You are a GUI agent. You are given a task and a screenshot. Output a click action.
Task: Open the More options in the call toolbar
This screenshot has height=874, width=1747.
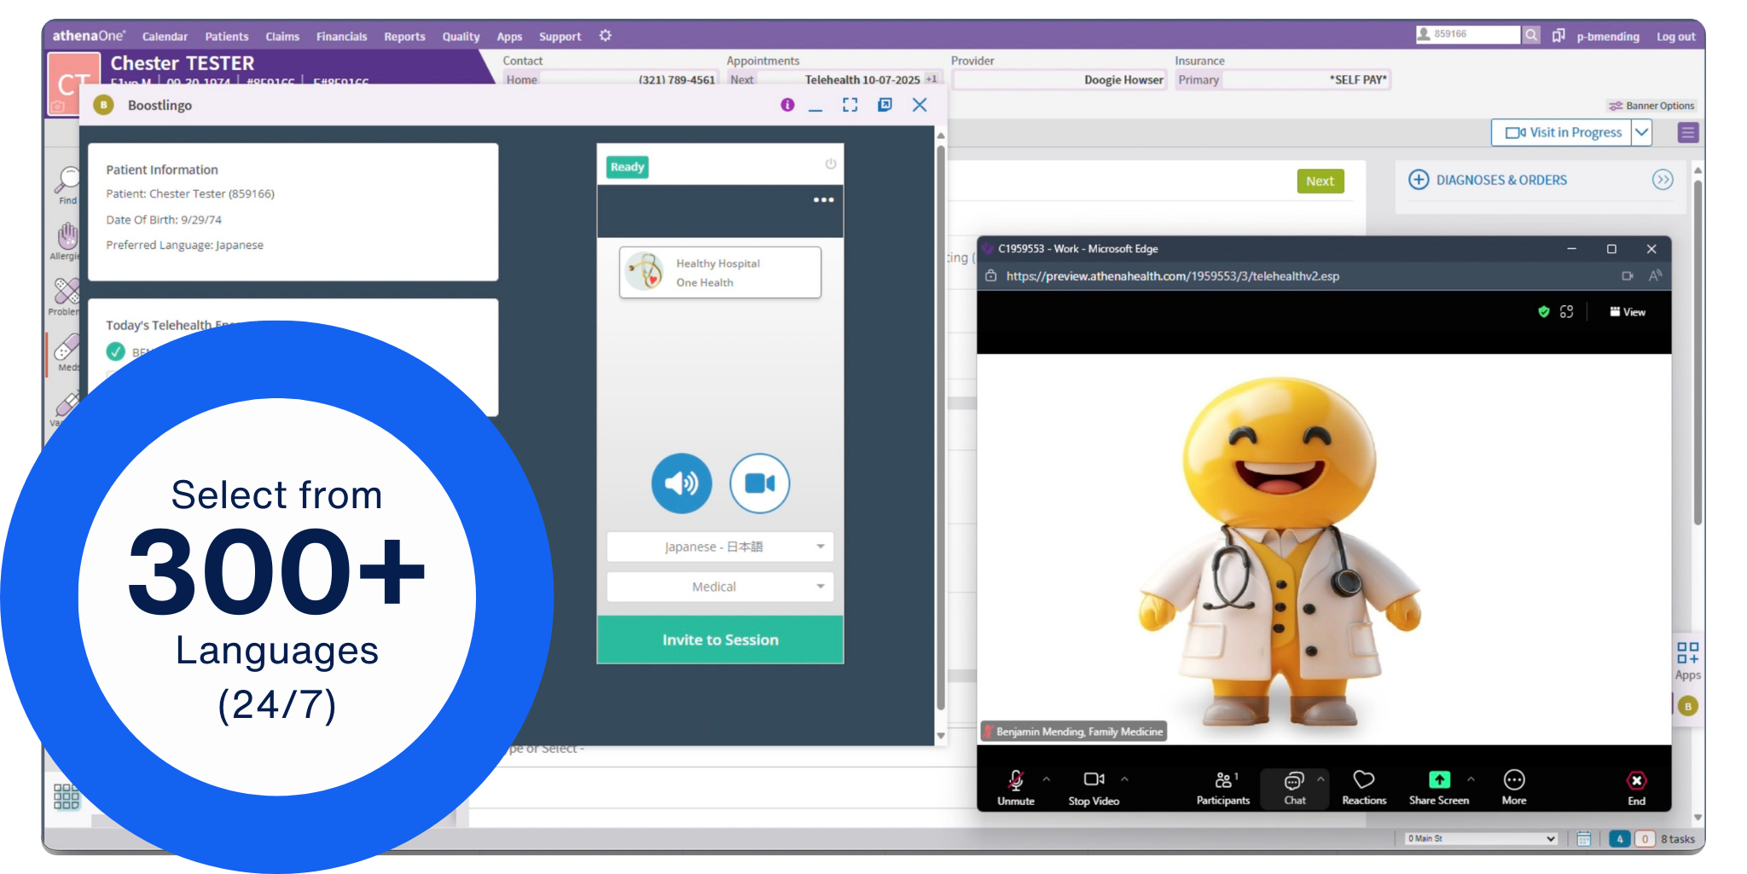click(x=1514, y=784)
